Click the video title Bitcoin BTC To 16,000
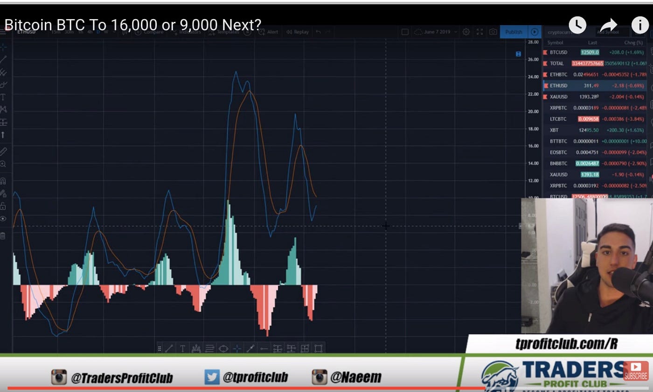Image resolution: width=653 pixels, height=392 pixels. pyautogui.click(x=133, y=25)
